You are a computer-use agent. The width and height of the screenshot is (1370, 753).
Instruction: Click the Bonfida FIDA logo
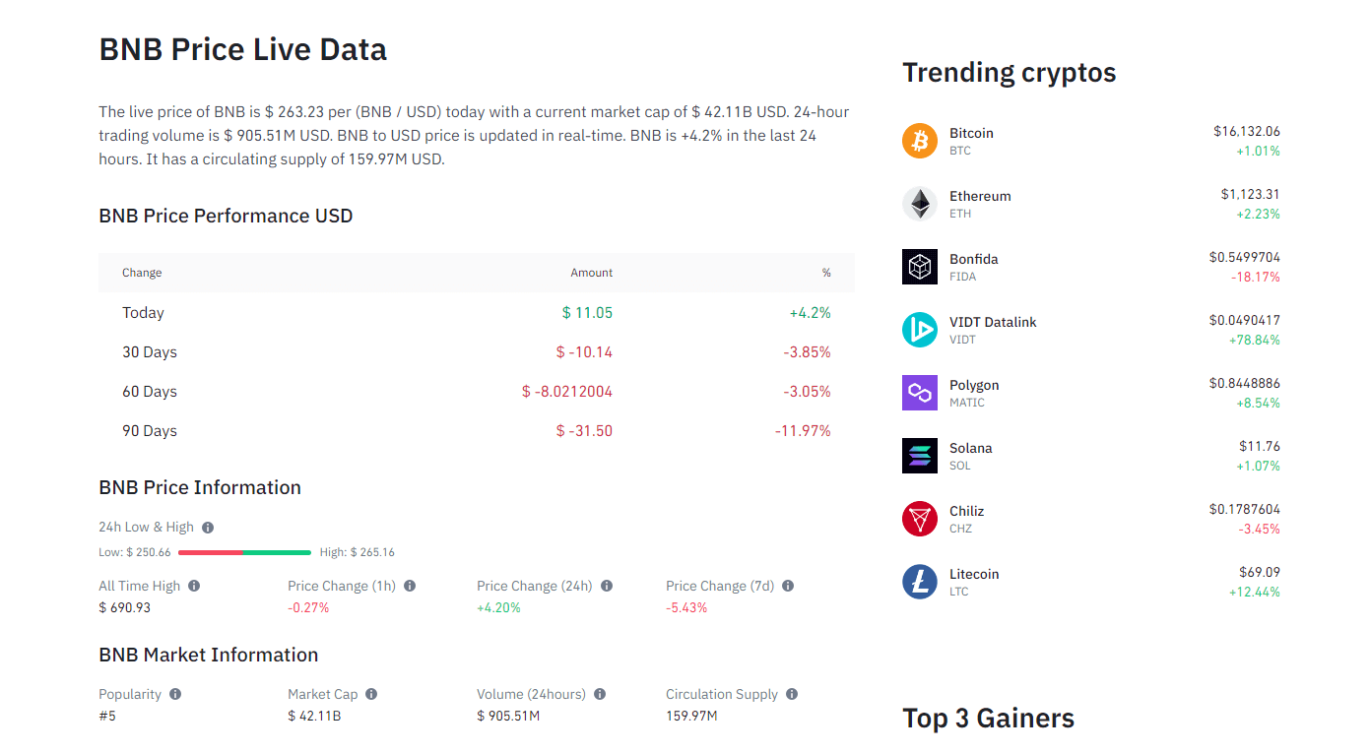[x=919, y=267]
